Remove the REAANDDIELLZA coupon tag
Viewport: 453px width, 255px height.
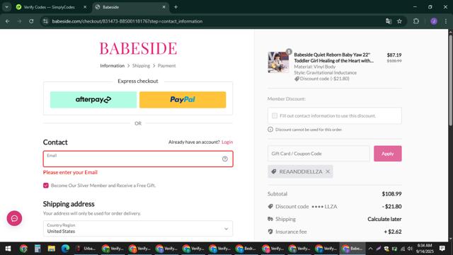click(328, 171)
